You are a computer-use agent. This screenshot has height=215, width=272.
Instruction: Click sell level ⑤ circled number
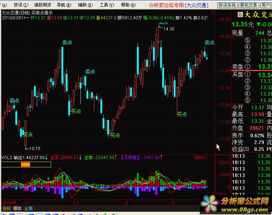pos(247,40)
